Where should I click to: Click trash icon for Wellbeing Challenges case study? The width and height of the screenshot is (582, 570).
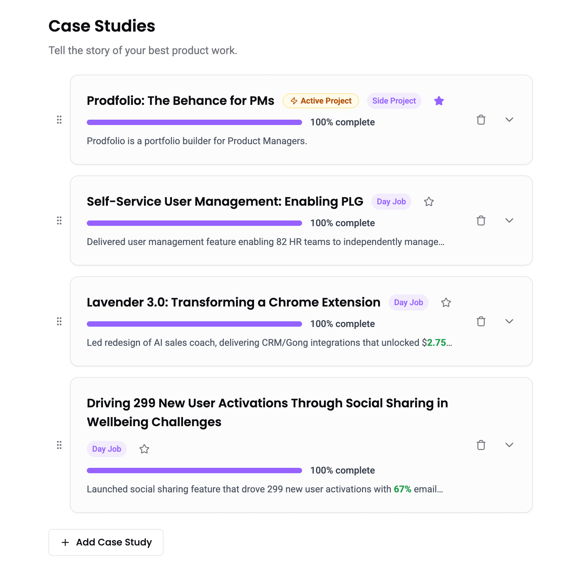(481, 445)
